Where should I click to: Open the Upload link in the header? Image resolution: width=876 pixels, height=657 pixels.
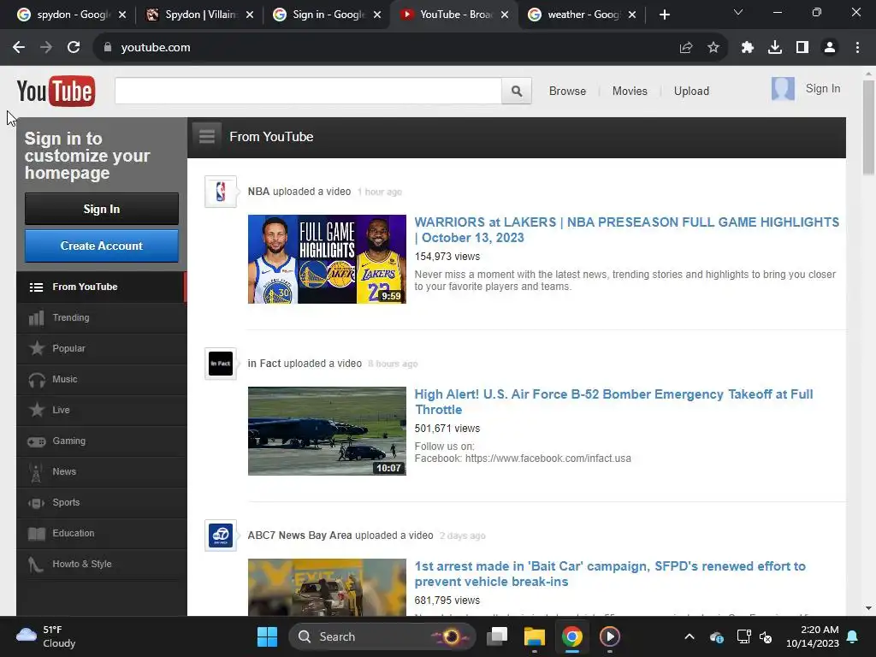point(691,91)
